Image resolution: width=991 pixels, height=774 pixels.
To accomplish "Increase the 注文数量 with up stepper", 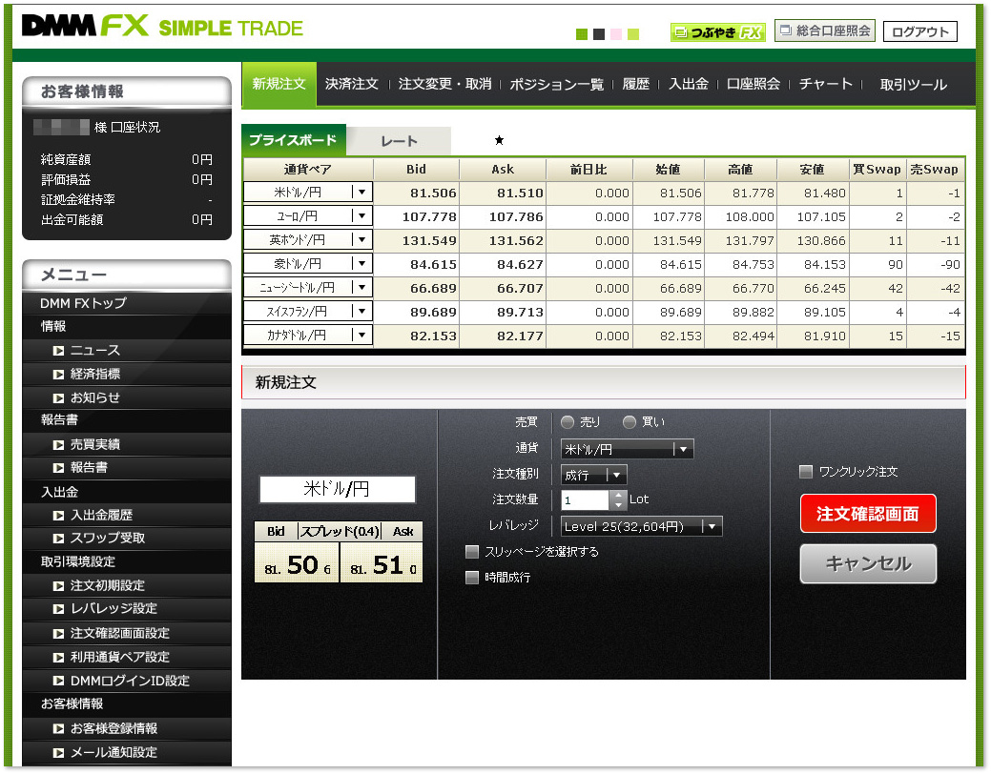I will click(x=618, y=496).
